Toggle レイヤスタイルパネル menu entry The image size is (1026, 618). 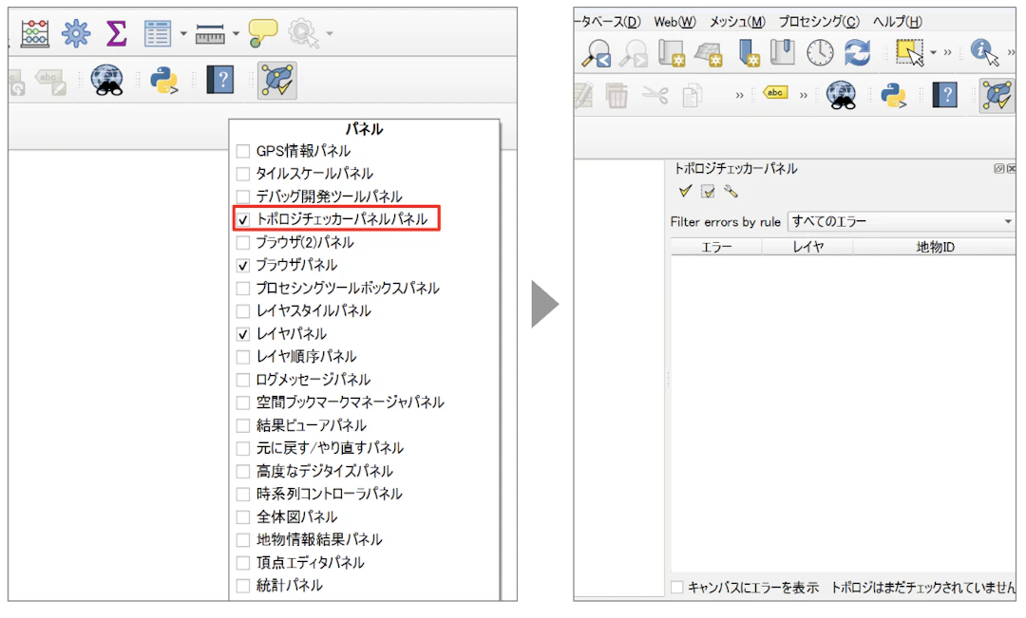coord(305,311)
